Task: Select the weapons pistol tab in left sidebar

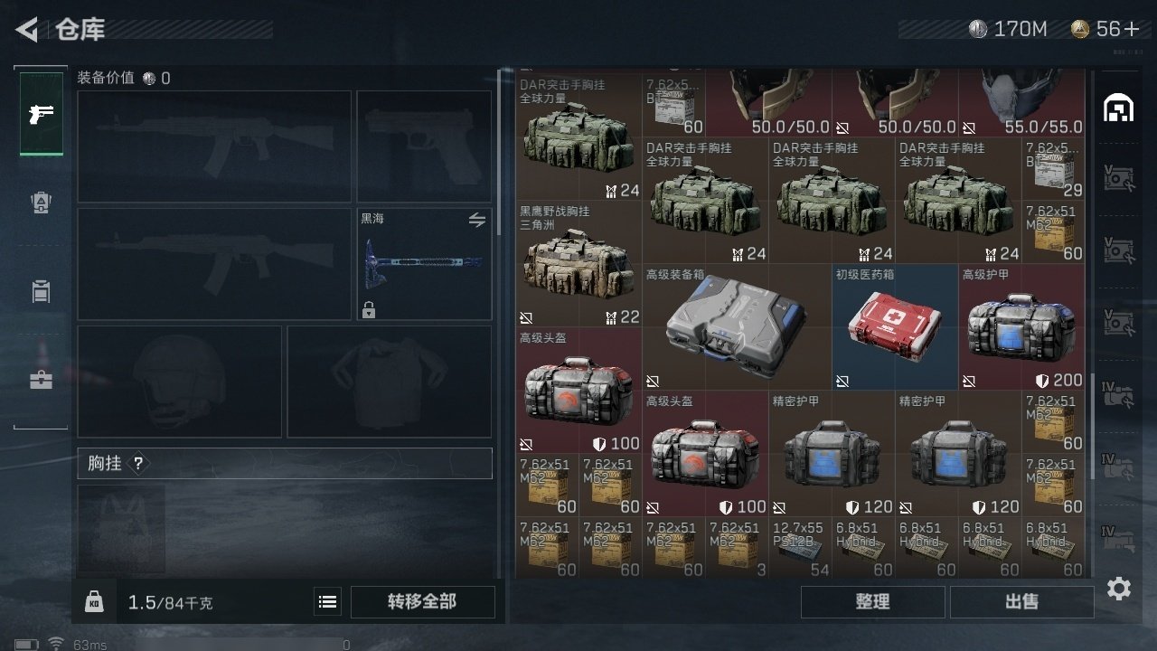Action: pos(42,114)
